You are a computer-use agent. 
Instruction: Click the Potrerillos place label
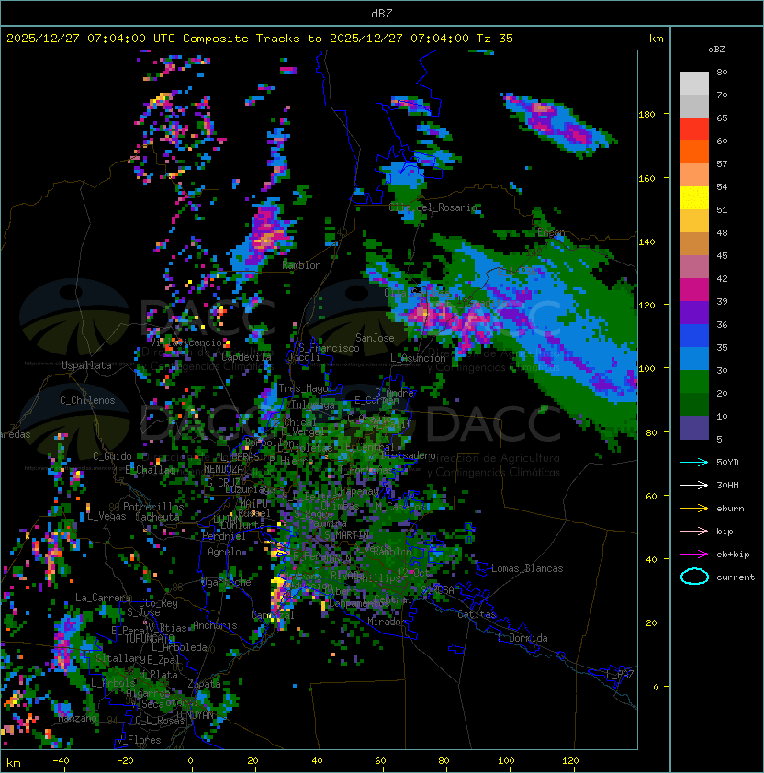pyautogui.click(x=153, y=507)
